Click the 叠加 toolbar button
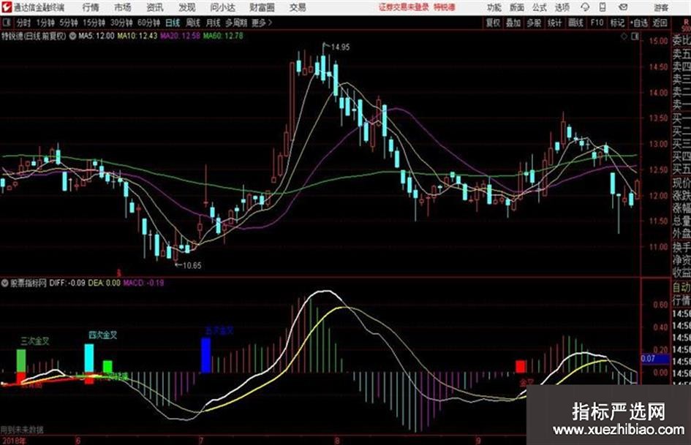The width and height of the screenshot is (691, 445). click(513, 23)
